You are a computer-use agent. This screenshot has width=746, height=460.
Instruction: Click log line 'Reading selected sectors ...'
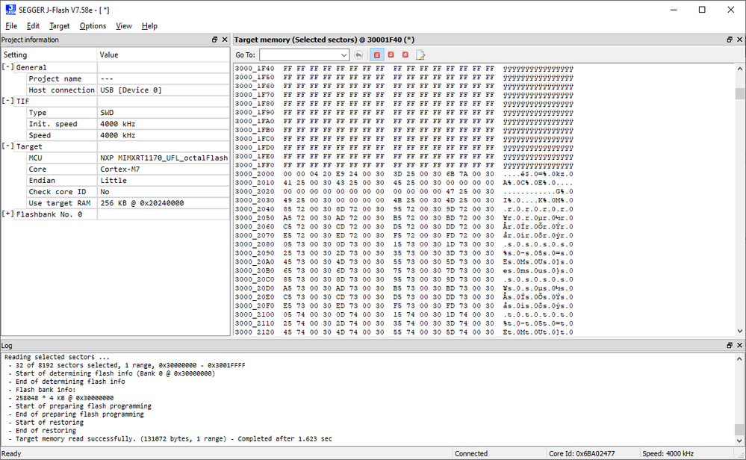(57, 357)
